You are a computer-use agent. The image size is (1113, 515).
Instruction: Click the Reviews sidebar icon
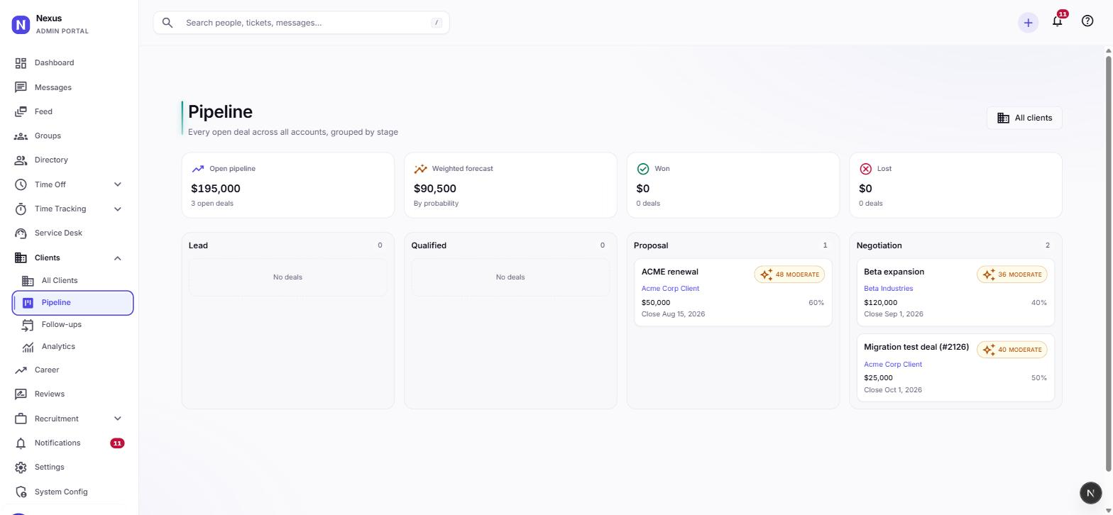click(x=21, y=394)
